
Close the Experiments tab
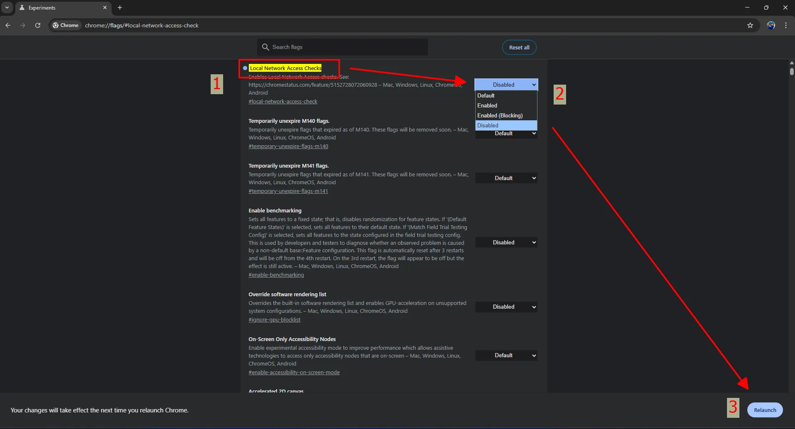pos(105,7)
